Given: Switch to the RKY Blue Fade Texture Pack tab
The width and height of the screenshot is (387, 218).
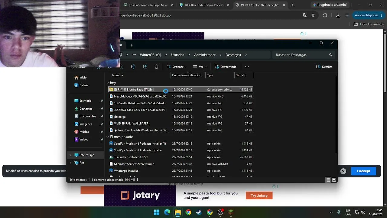Looking at the screenshot, I should [x=204, y=5].
